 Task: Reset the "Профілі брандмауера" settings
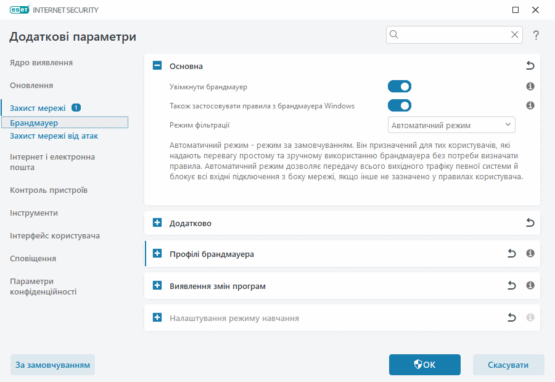[x=511, y=253]
